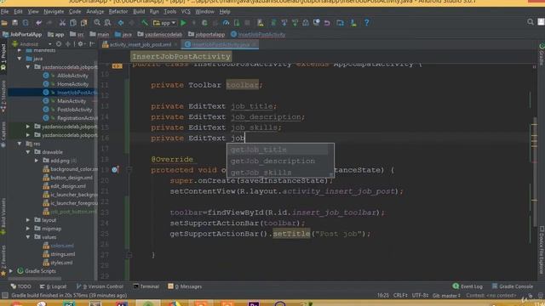Click the Open folder toolbar icon
This screenshot has height=306, width=545.
pos(4,23)
